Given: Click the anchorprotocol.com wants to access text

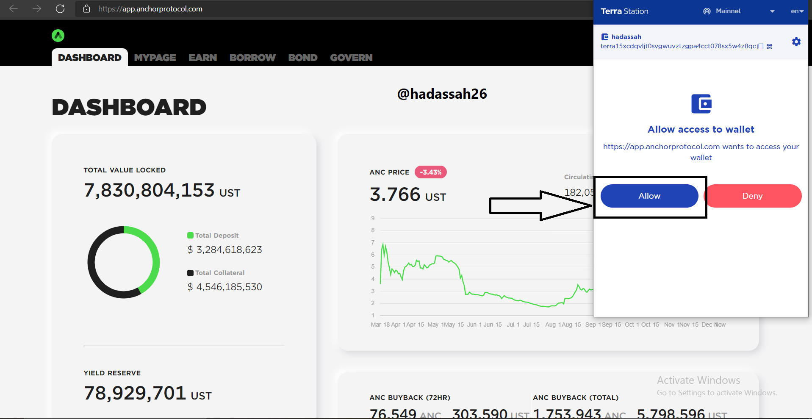Looking at the screenshot, I should pyautogui.click(x=701, y=152).
